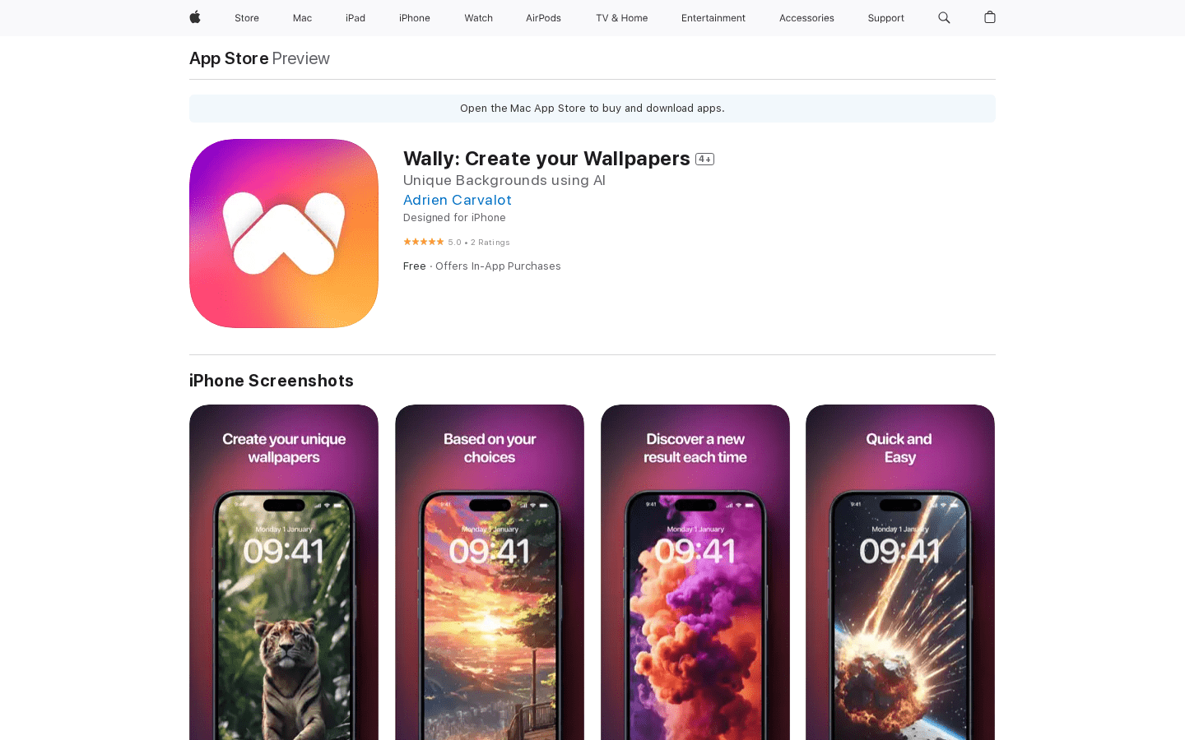Open the shopping bag icon

[x=990, y=17]
